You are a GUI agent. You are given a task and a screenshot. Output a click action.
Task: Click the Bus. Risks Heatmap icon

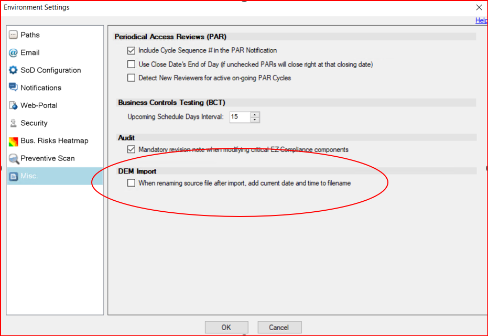coord(14,141)
